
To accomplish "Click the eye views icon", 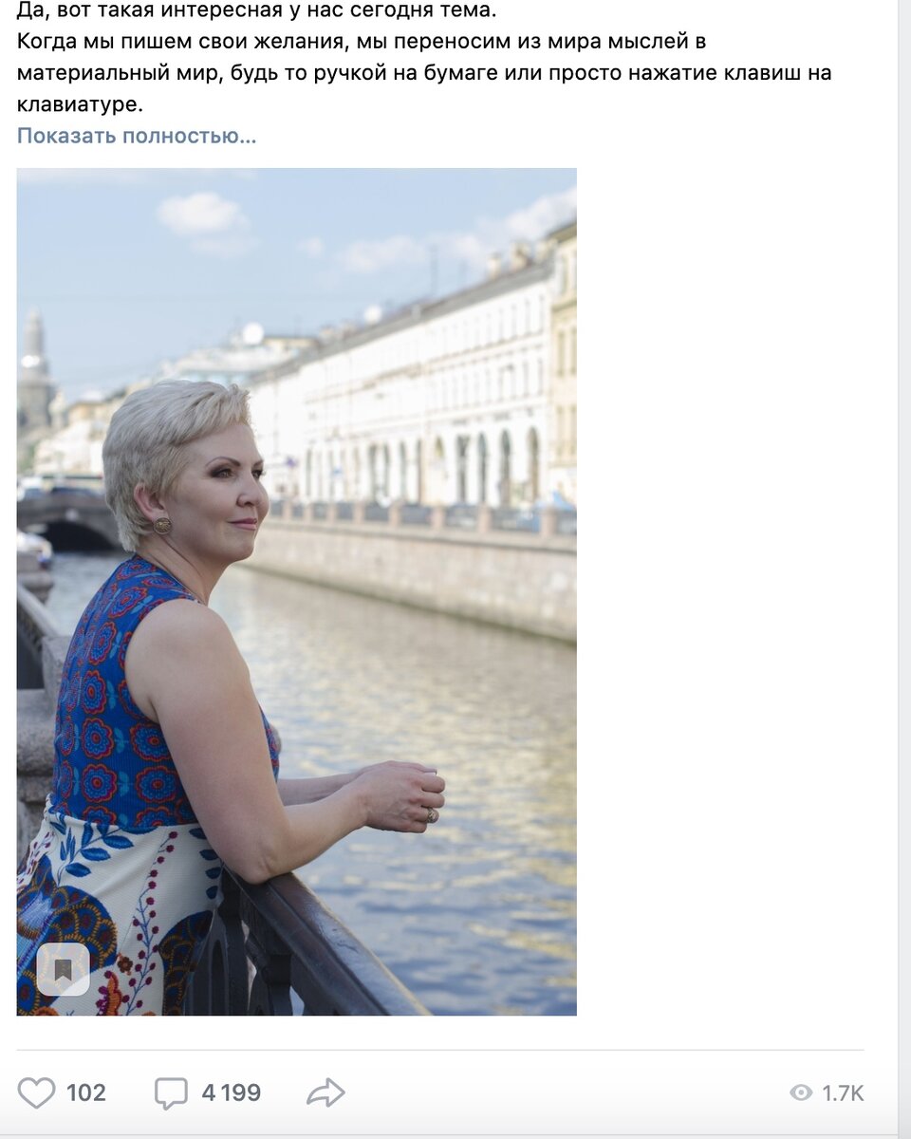I will click(x=801, y=1093).
